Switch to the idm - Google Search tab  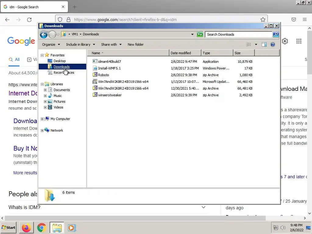click(34, 7)
